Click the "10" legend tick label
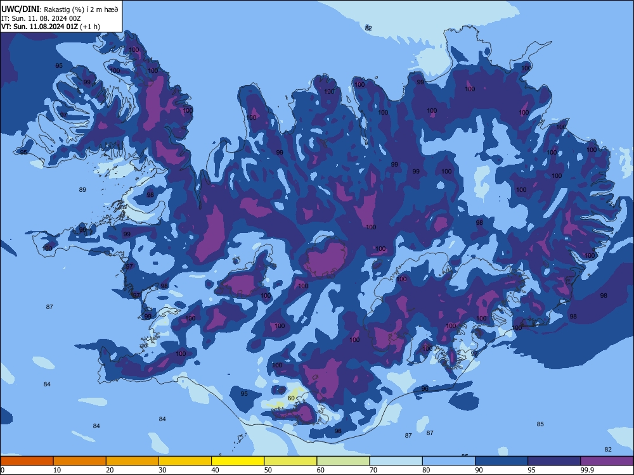 click(57, 470)
